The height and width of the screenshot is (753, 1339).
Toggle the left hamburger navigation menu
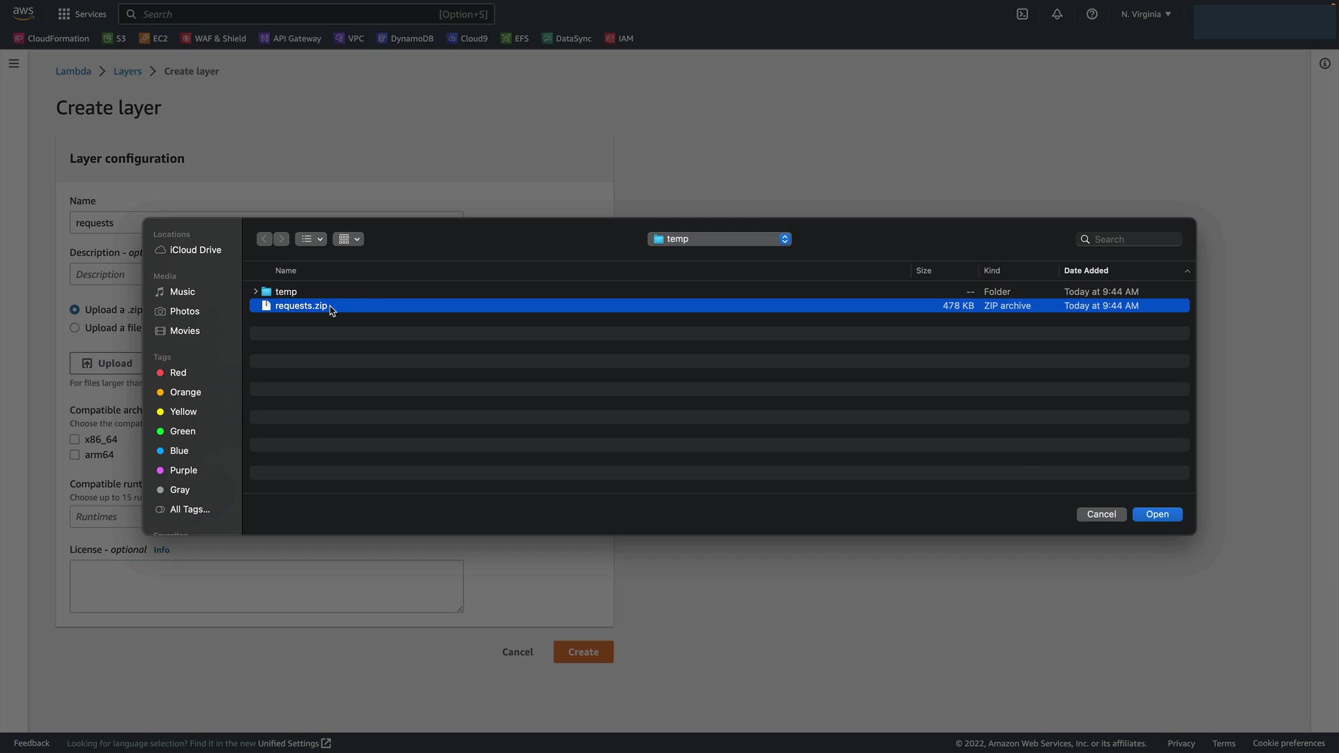14,63
